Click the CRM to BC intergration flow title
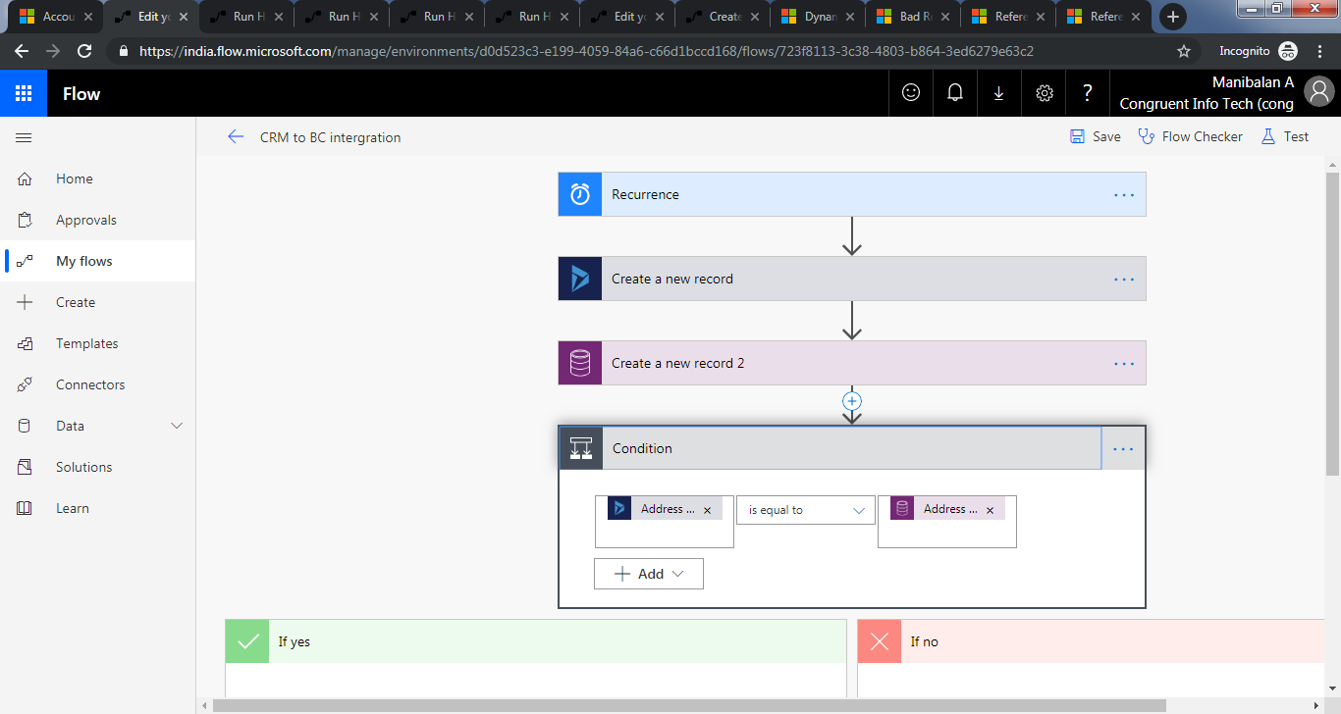The height and width of the screenshot is (714, 1341). pyautogui.click(x=330, y=137)
